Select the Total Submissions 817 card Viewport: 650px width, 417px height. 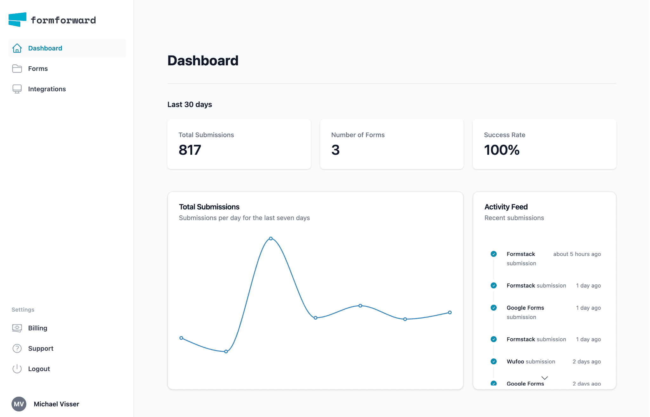tap(239, 144)
